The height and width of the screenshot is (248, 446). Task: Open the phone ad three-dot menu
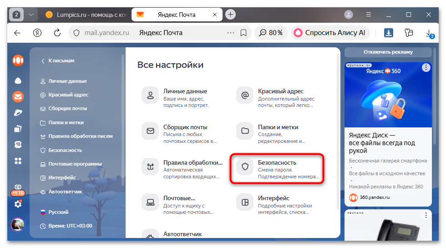point(426,215)
